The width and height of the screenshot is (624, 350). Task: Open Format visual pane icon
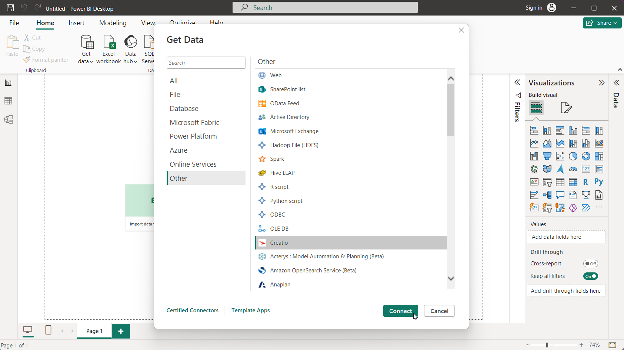point(566,108)
